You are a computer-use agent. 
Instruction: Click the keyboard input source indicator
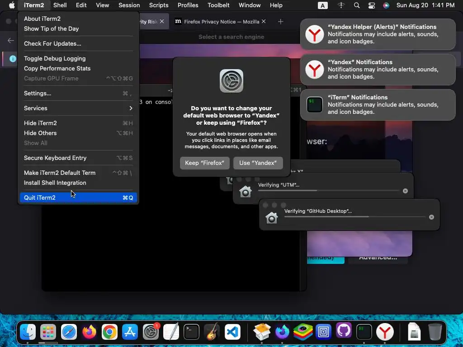click(322, 5)
